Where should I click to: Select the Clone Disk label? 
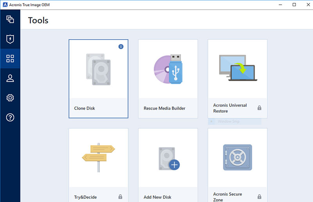(x=85, y=108)
